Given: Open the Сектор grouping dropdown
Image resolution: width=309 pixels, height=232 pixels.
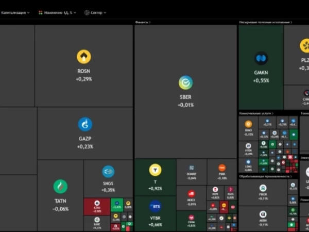Looking at the screenshot, I should coord(95,13).
